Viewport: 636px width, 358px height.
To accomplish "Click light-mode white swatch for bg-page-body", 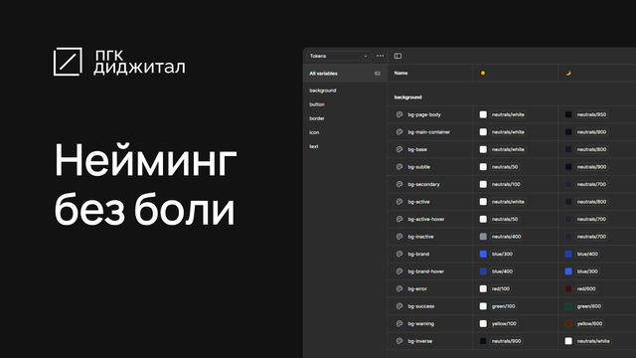I will (x=483, y=115).
